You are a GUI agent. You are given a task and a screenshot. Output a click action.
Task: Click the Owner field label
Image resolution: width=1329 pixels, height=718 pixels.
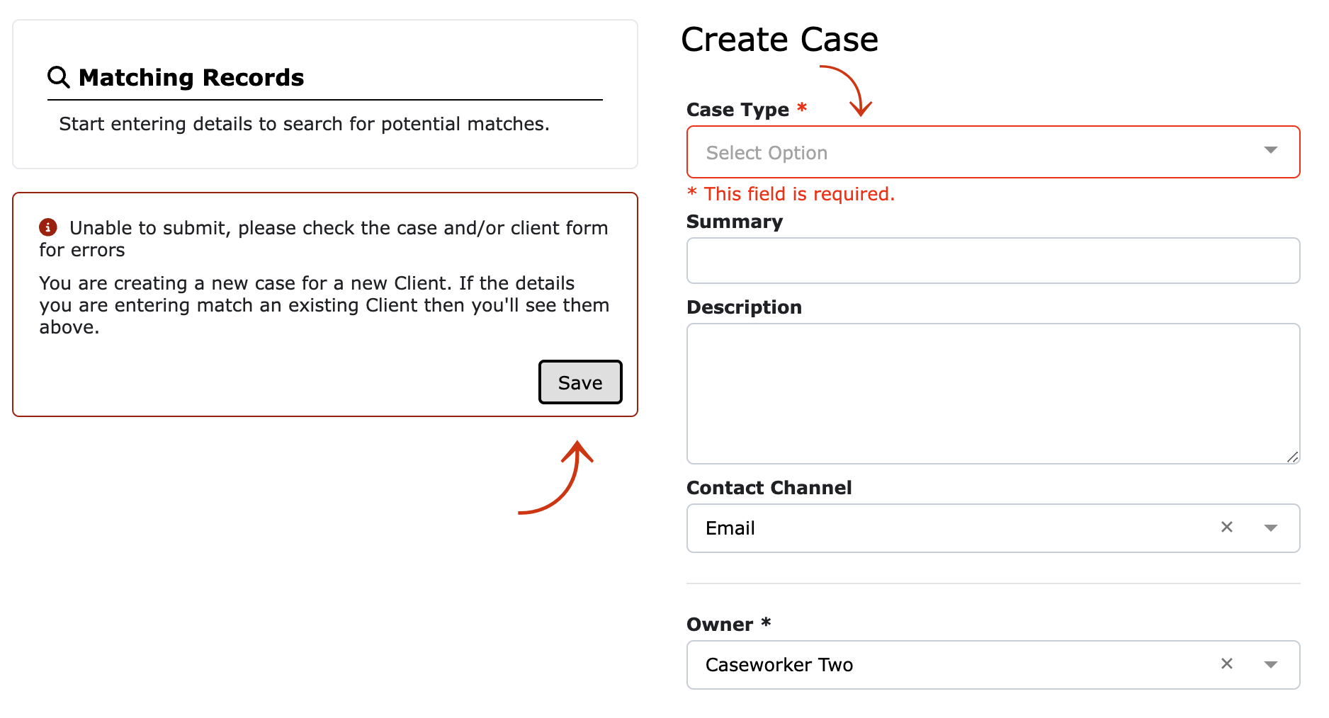(720, 625)
